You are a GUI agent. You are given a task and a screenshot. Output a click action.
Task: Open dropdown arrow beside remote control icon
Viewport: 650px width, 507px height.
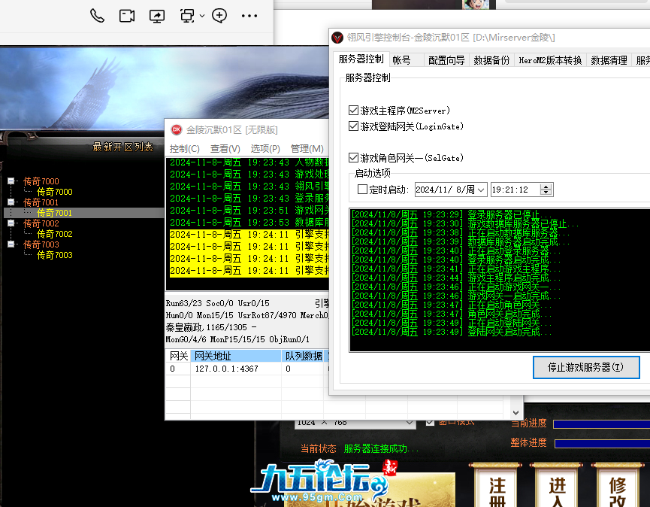pyautogui.click(x=202, y=17)
